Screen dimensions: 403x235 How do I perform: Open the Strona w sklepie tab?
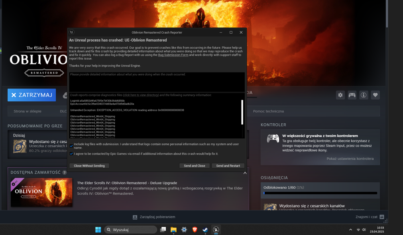28,111
